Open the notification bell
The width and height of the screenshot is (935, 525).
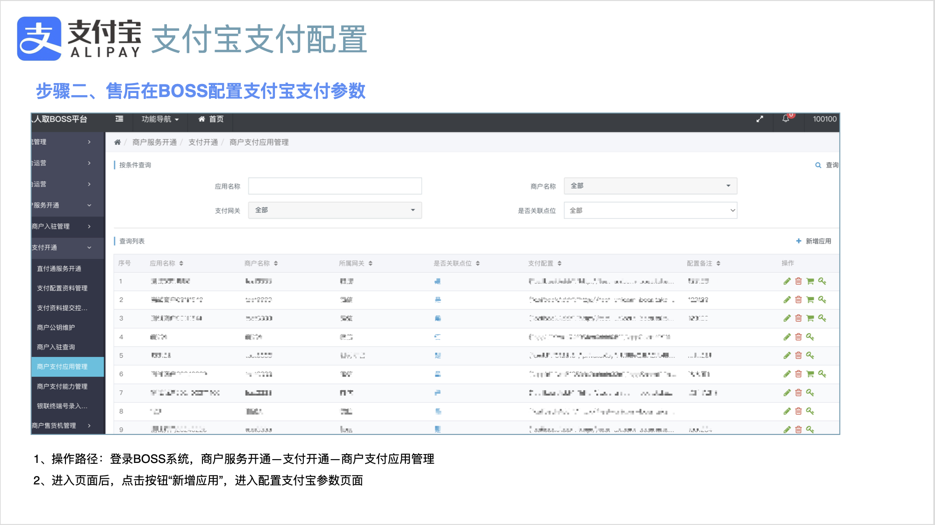coord(786,119)
